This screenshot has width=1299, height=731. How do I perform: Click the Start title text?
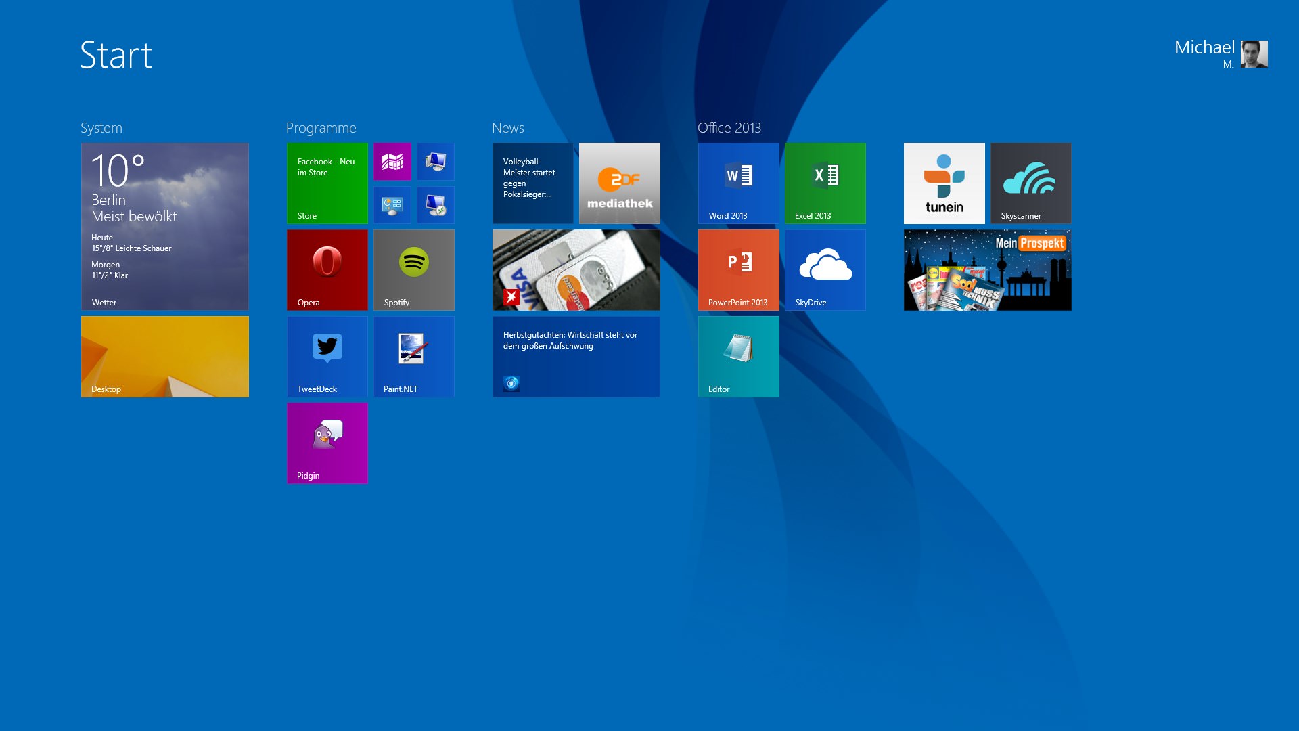point(116,55)
